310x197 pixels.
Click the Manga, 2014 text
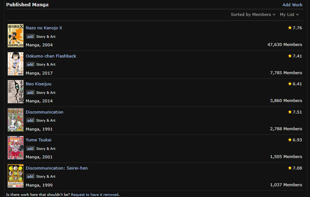[39, 101]
